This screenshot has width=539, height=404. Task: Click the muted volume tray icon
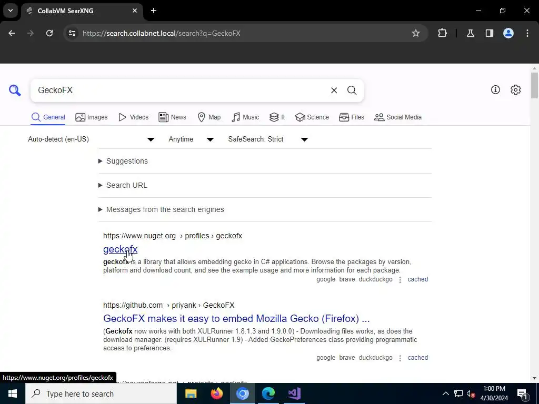point(471,393)
